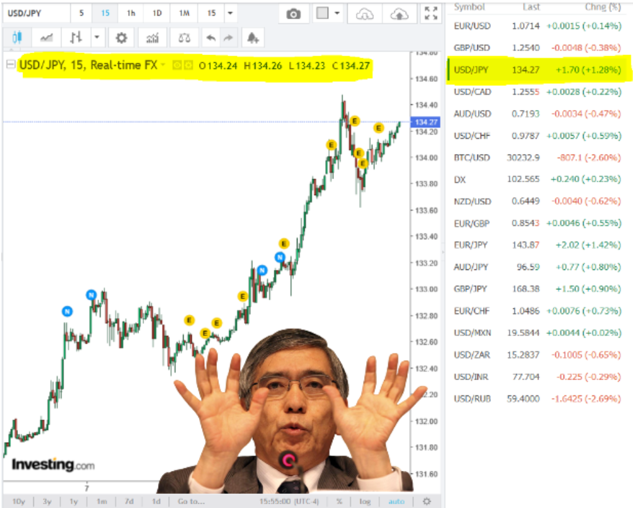Image resolution: width=633 pixels, height=508 pixels.
Task: Set chart range to 1m
Action: [x=102, y=501]
